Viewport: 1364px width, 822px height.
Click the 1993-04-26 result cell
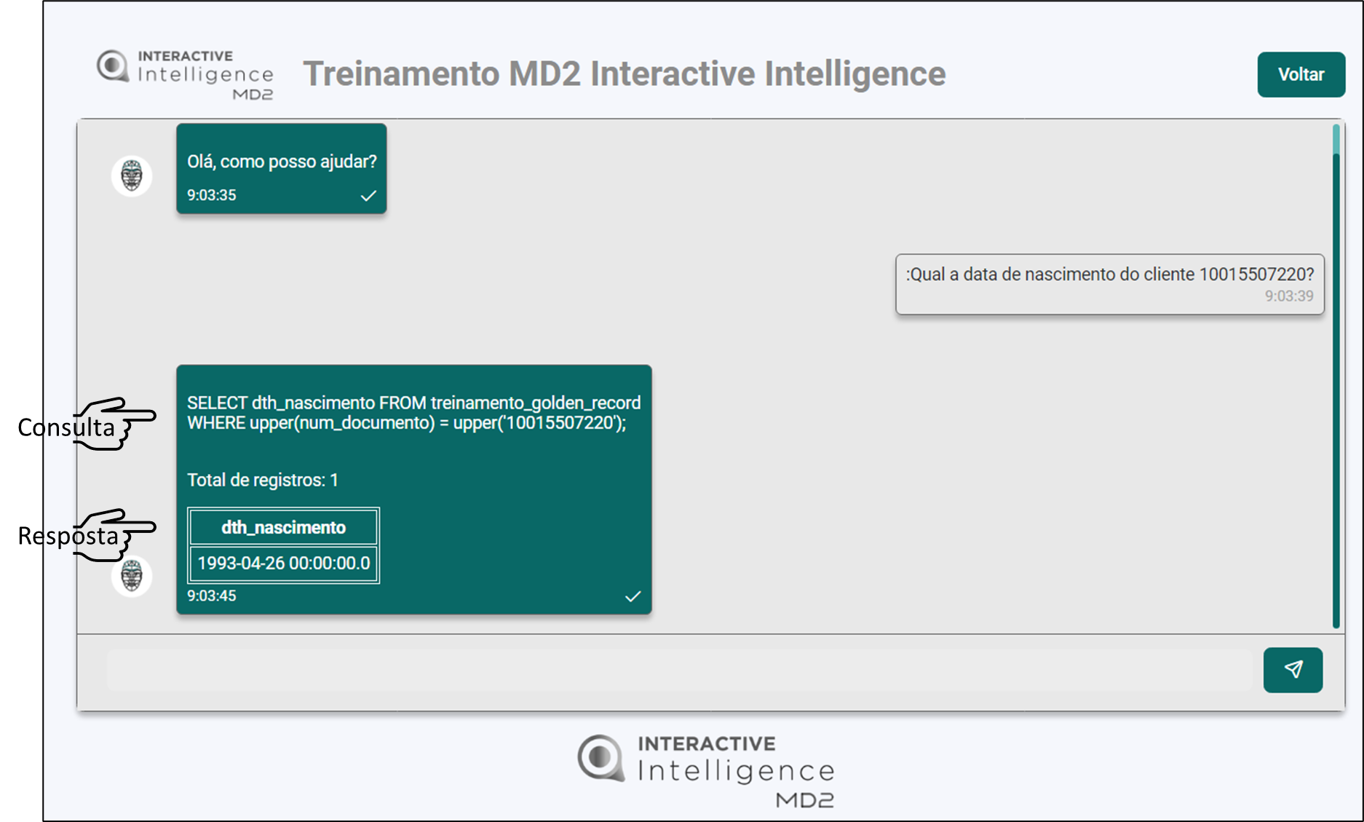(283, 564)
